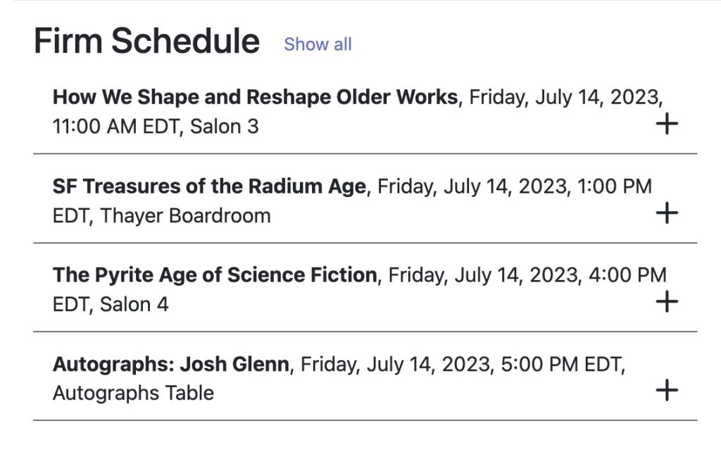
Task: Expand SF Treasures of the Radium Age details
Action: [x=666, y=213]
